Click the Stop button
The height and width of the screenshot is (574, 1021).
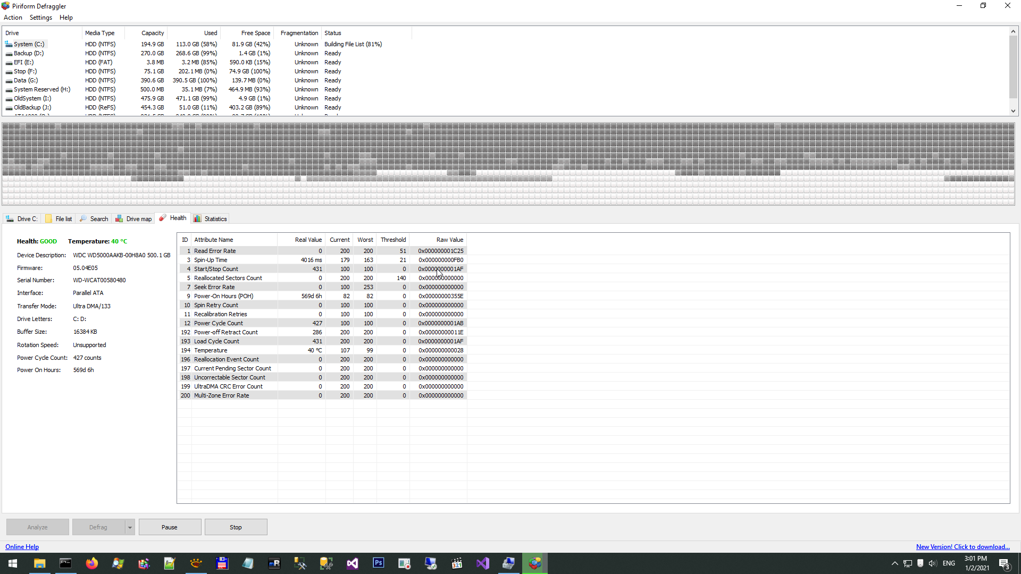236,527
